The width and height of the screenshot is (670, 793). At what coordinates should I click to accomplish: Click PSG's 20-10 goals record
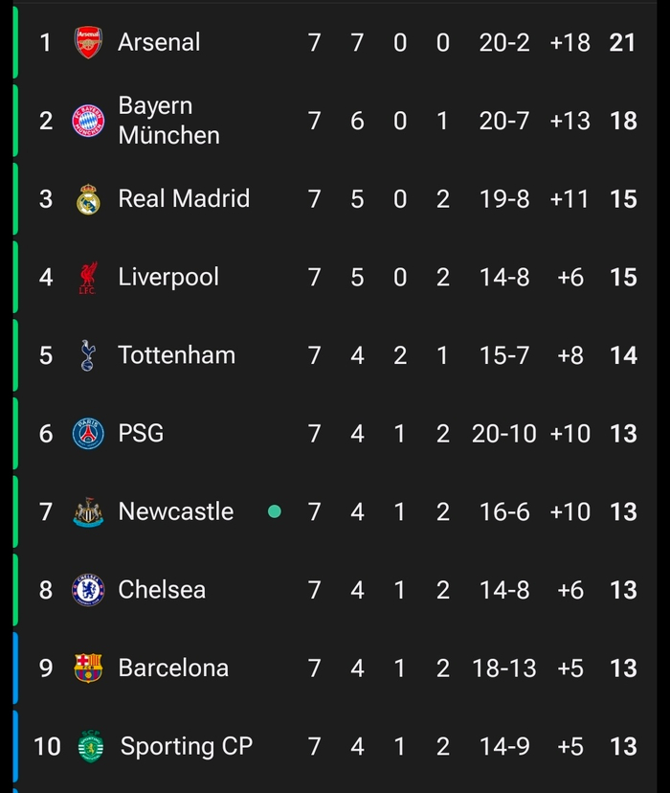[x=503, y=434]
